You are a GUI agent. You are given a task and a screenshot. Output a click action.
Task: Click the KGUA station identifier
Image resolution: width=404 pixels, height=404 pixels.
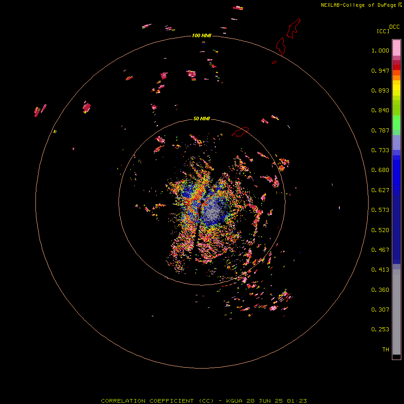tap(235, 401)
